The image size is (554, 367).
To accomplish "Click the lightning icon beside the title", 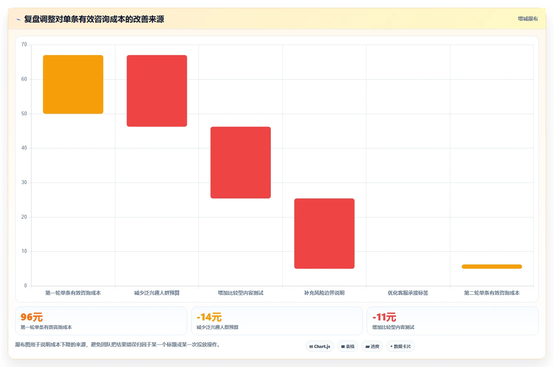I will [x=18, y=19].
